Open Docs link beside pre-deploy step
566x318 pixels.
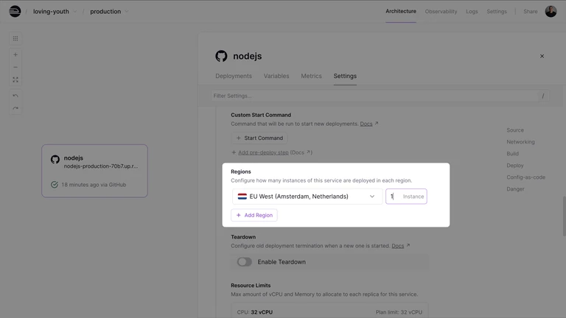[301, 152]
